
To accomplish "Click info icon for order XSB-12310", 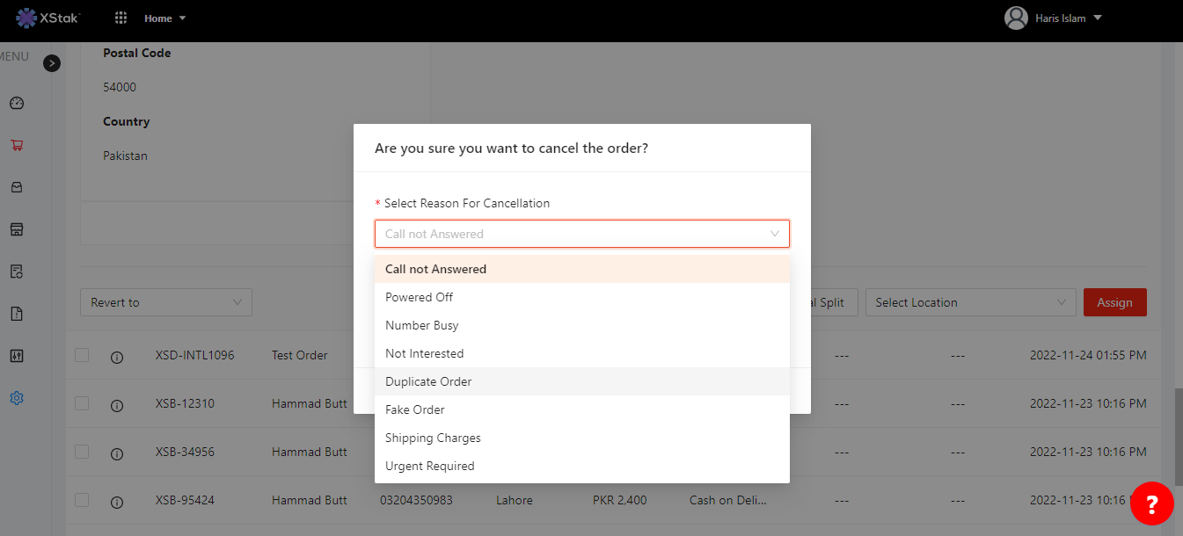I will pos(117,405).
